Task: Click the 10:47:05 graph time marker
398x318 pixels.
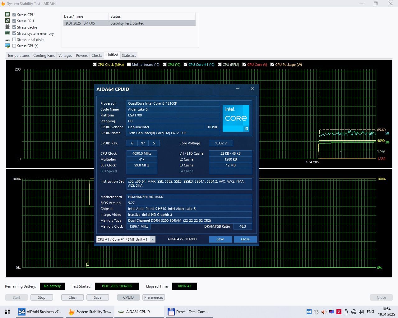Action: pyautogui.click(x=312, y=162)
